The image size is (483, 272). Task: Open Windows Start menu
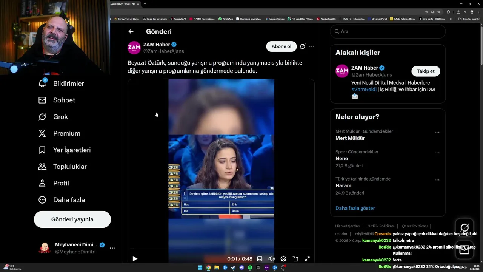click(x=200, y=267)
